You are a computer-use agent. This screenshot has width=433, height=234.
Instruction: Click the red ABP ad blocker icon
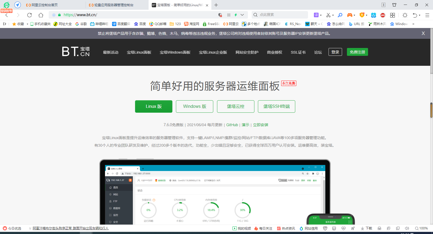click(383, 15)
